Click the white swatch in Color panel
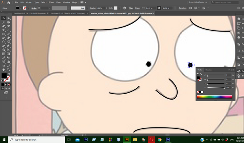The image size is (244, 143). coord(202,92)
